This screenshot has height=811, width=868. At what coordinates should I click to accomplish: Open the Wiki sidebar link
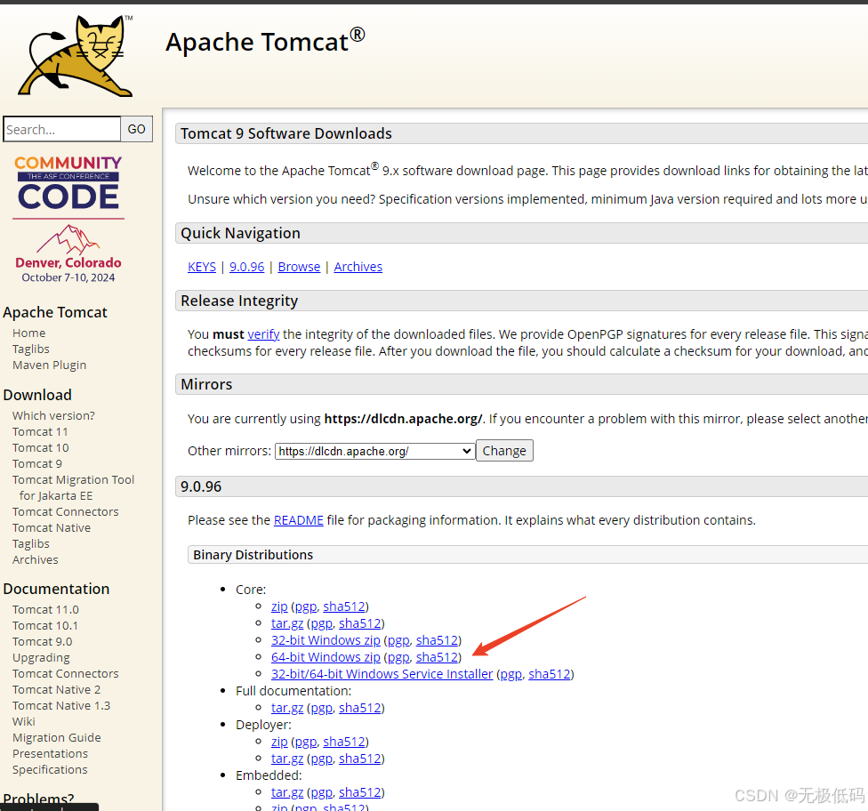tap(24, 722)
